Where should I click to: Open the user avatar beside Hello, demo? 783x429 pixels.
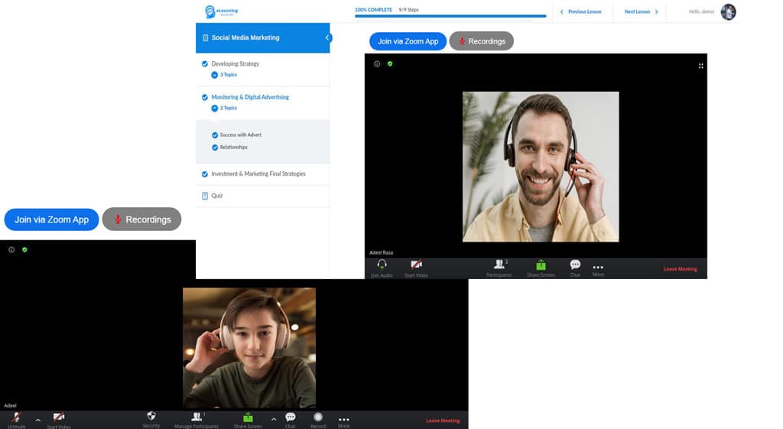[x=728, y=11]
